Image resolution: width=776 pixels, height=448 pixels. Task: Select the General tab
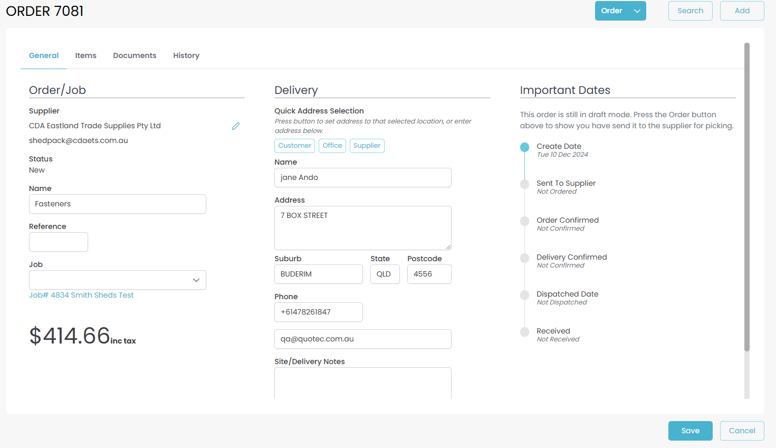click(x=44, y=55)
